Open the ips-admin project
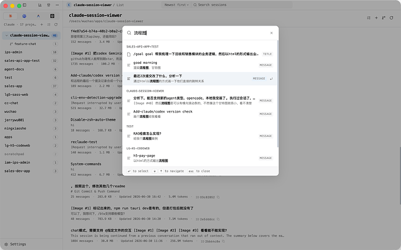 tap(31, 52)
